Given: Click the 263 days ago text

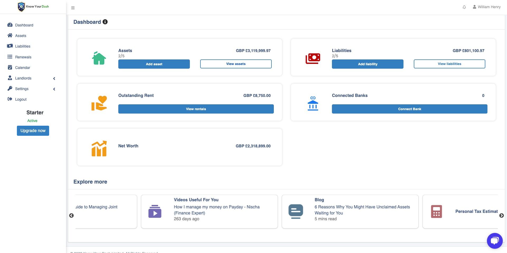Looking at the screenshot, I should coord(186,219).
